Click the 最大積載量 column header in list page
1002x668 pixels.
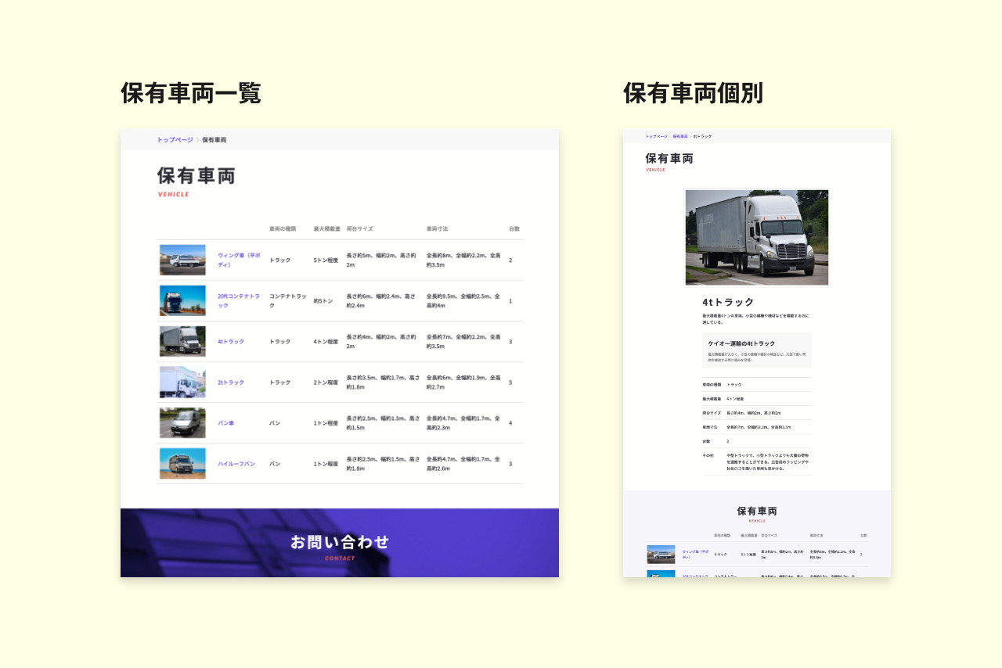click(326, 228)
